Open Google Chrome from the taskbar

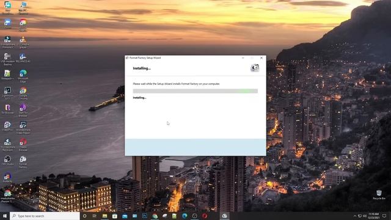click(155, 216)
